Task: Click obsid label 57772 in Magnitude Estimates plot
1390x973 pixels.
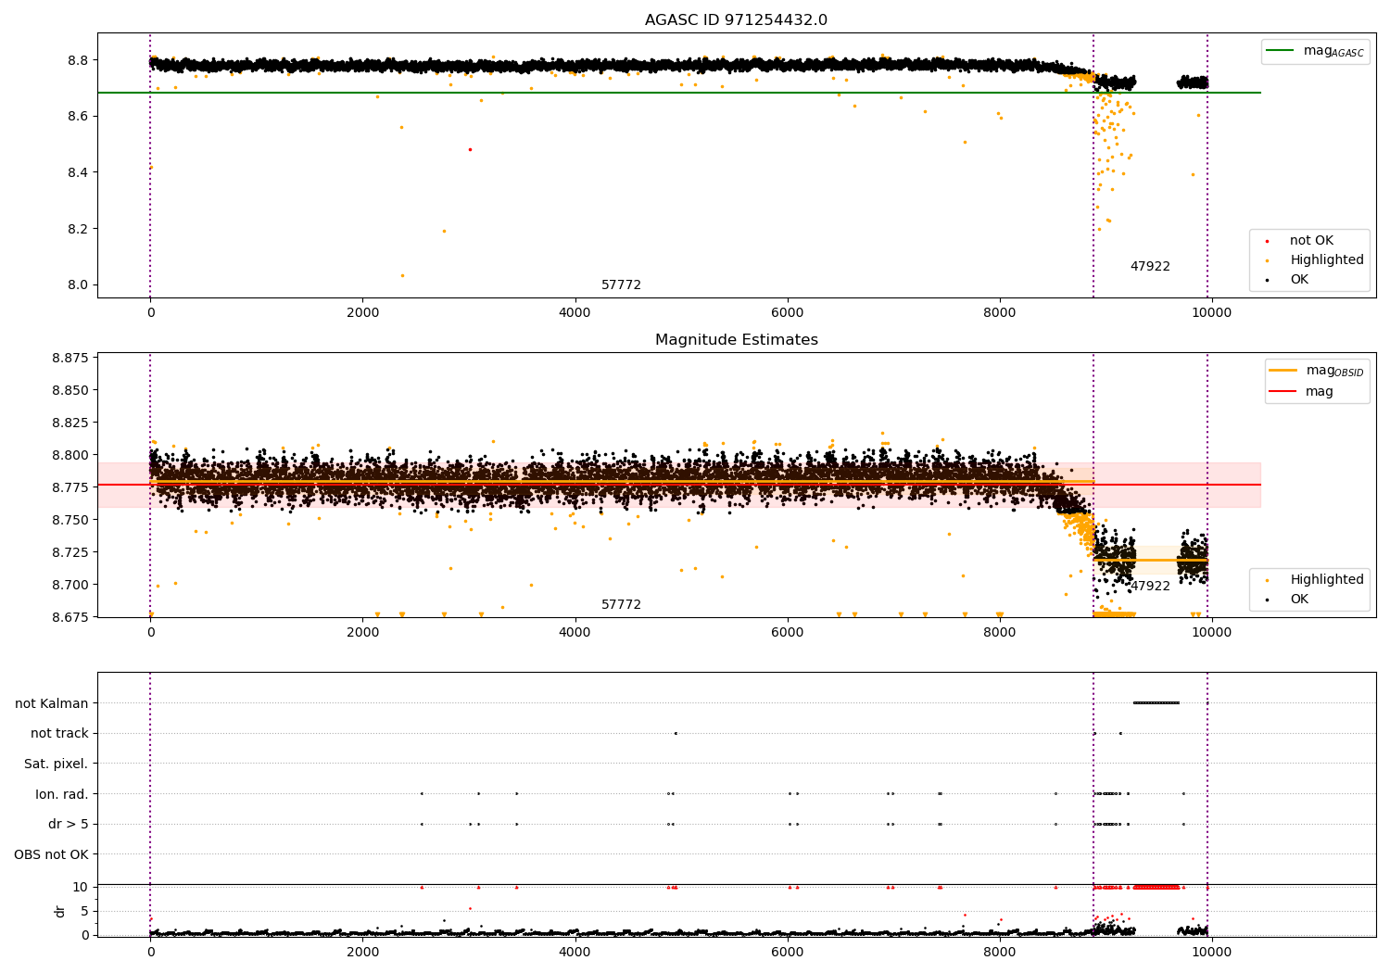Action: click(621, 605)
